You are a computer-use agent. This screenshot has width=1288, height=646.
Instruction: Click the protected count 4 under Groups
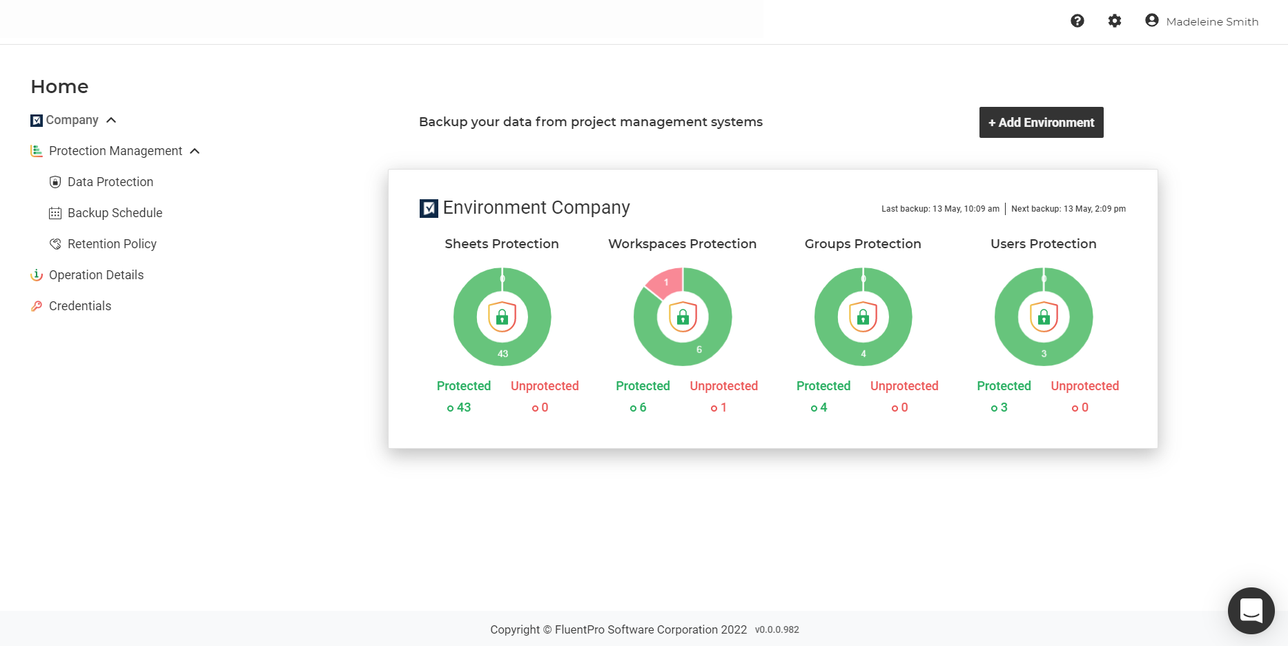pos(819,407)
